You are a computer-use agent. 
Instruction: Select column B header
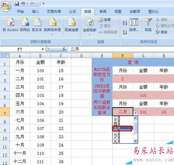coord(40,56)
